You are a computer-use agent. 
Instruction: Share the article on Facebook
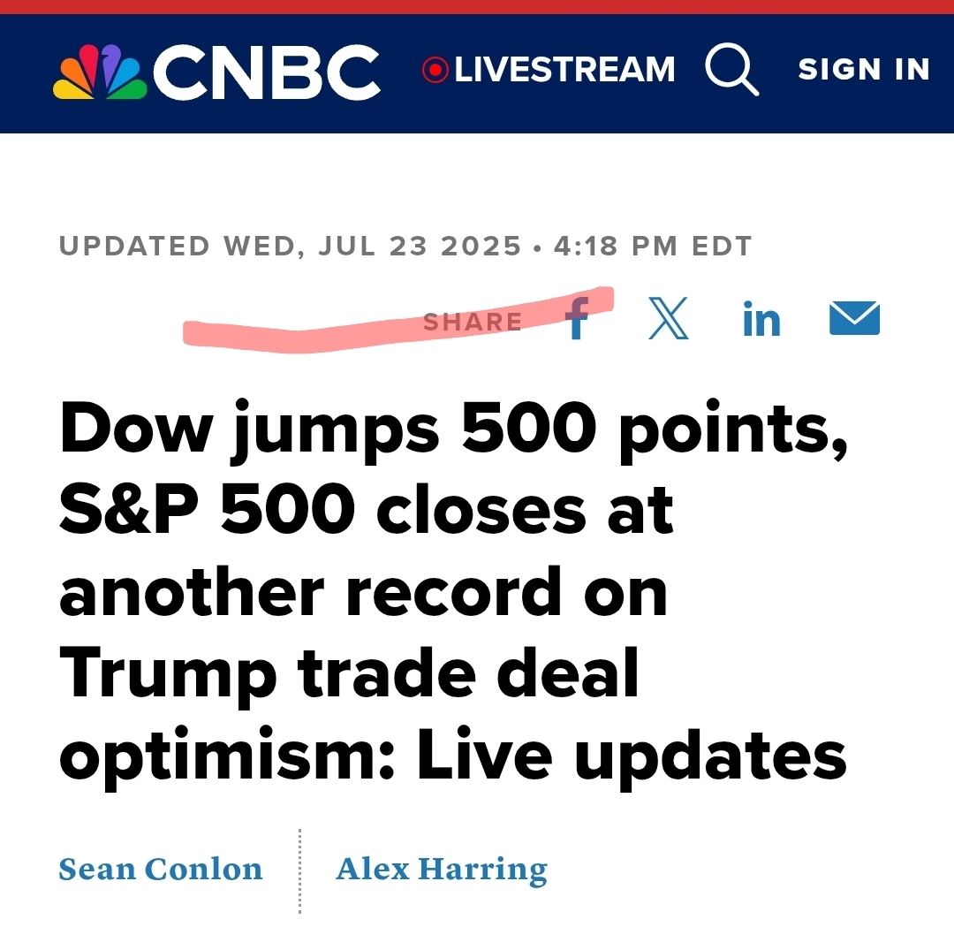tap(576, 318)
